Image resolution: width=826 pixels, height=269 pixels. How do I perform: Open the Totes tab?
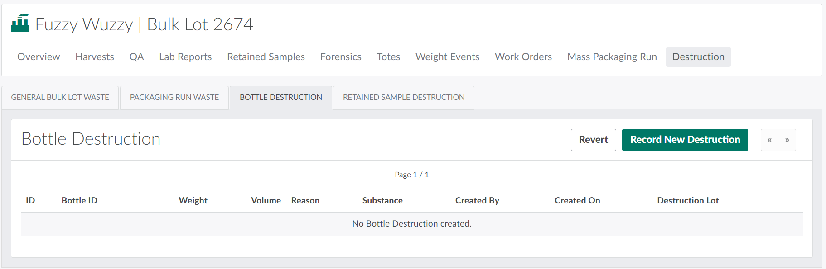(x=388, y=57)
